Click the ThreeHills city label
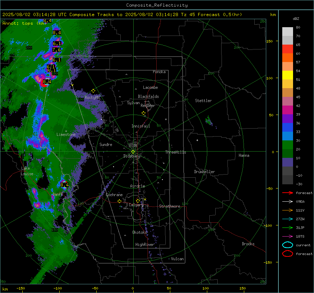This screenshot has height=293, width=314. pyautogui.click(x=175, y=152)
